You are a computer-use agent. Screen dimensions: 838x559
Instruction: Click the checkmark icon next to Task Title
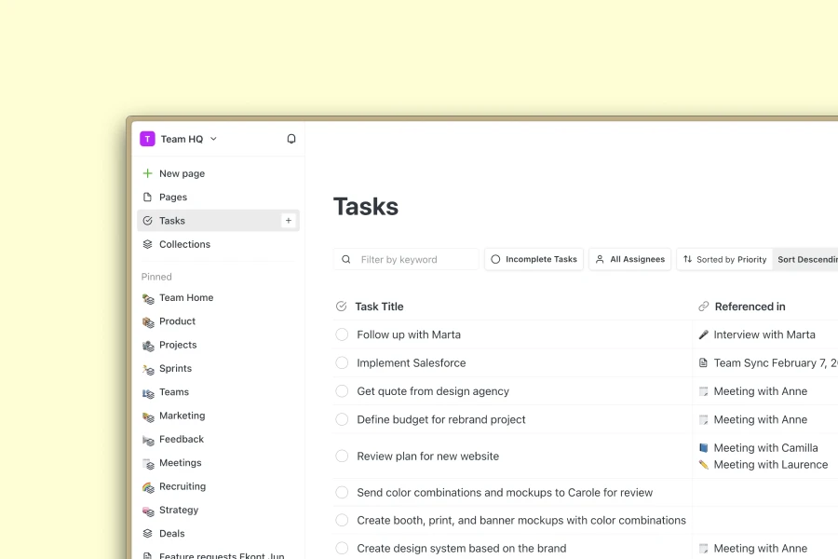click(341, 306)
